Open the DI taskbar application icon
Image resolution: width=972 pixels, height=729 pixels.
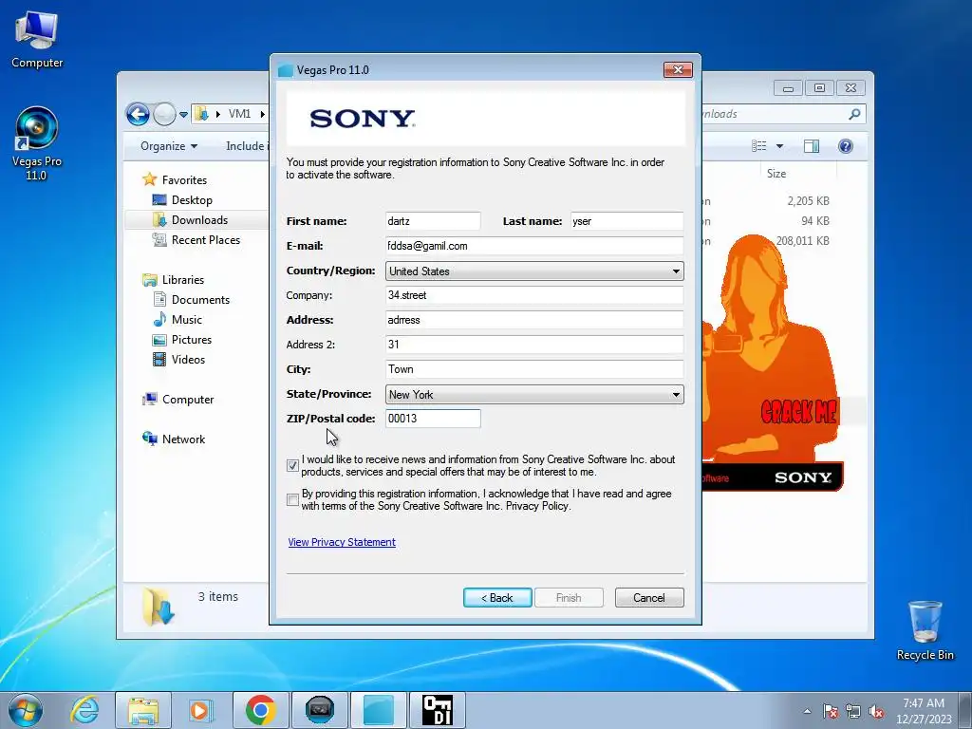tap(438, 710)
